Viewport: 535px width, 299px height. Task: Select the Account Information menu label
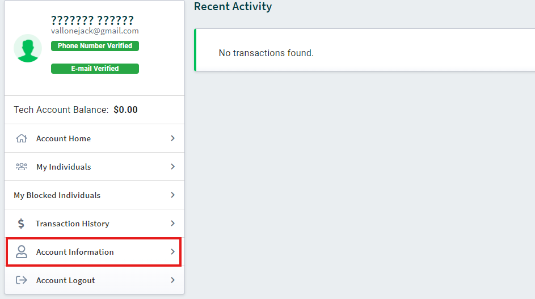click(75, 252)
